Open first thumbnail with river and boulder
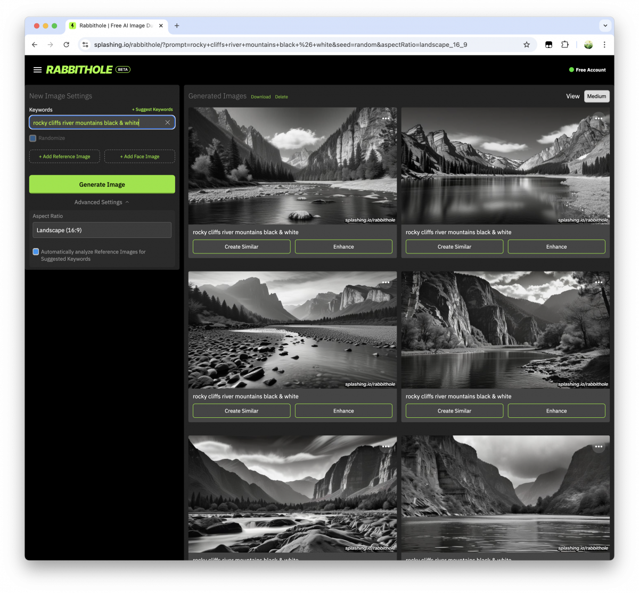The width and height of the screenshot is (639, 593). point(292,166)
